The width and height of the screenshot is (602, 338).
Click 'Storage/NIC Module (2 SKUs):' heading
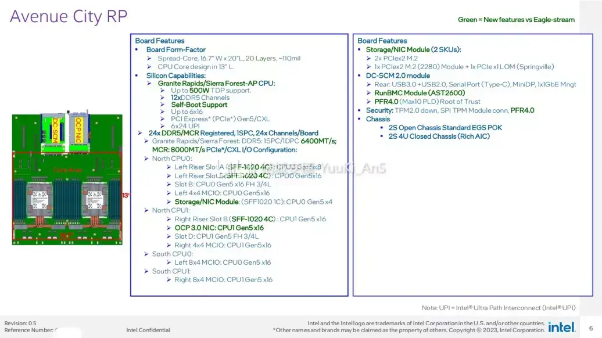click(413, 49)
